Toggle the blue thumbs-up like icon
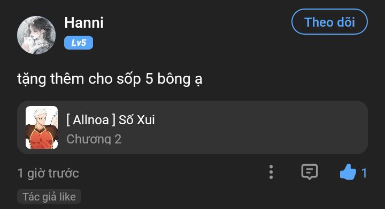 348,172
